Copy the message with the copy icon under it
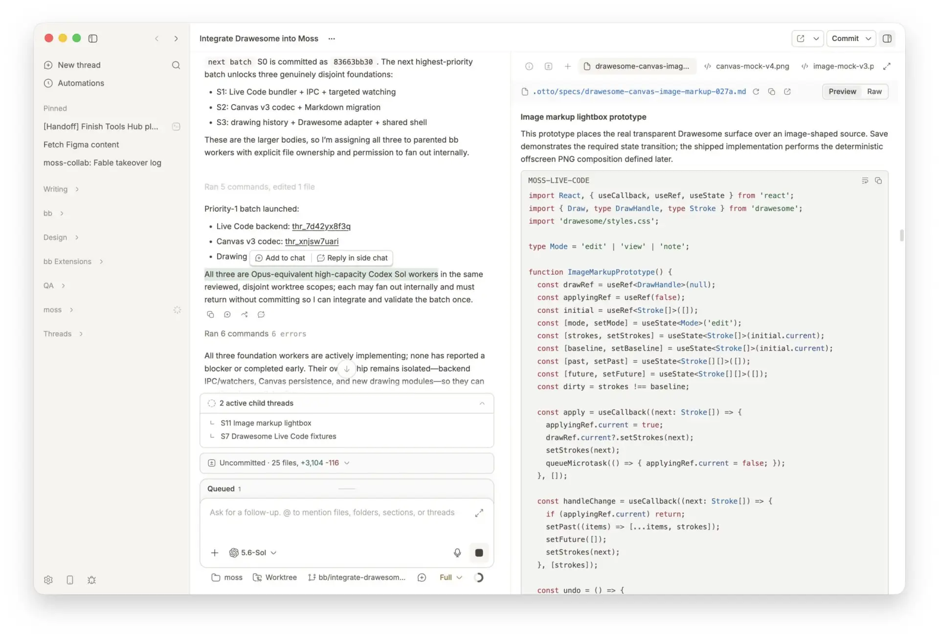 210,314
